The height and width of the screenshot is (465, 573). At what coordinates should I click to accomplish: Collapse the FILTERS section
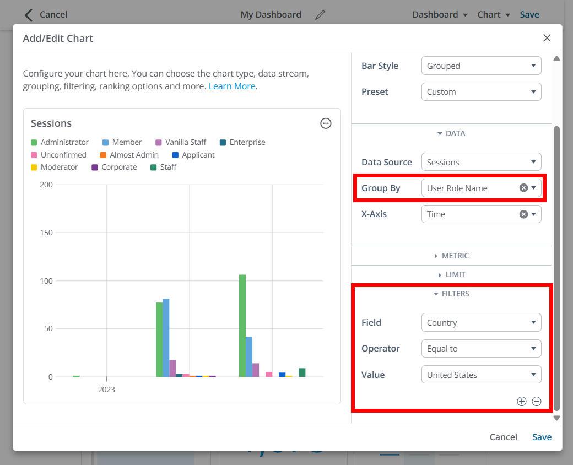[451, 294]
